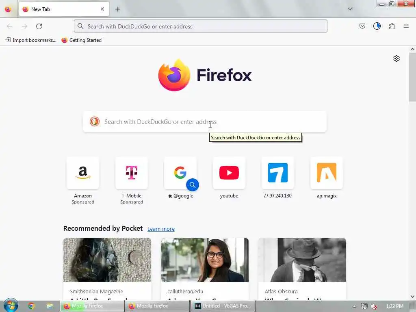Open the Firefox account icon in toolbar
Screen dimensions: 416x312
[x=377, y=26]
